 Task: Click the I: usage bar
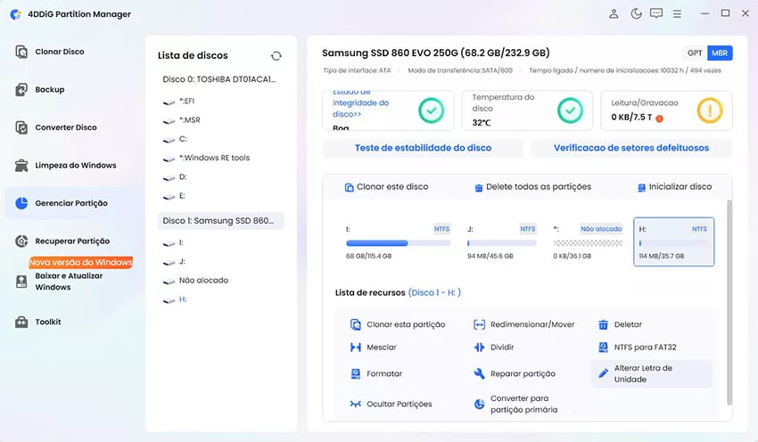click(x=399, y=243)
